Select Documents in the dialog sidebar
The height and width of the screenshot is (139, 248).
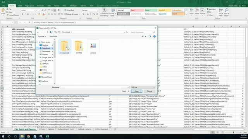point(46,51)
